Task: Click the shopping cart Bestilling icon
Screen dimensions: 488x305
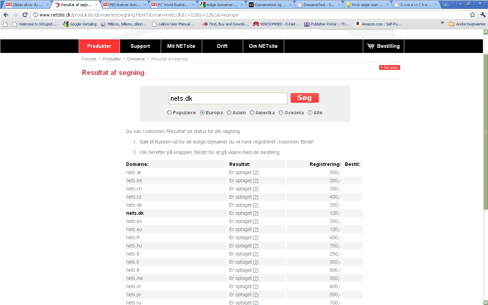Action: pos(371,46)
